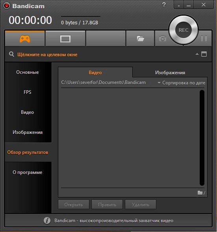
Task: Click the status bar Bandicam description text
Action: click(114, 221)
